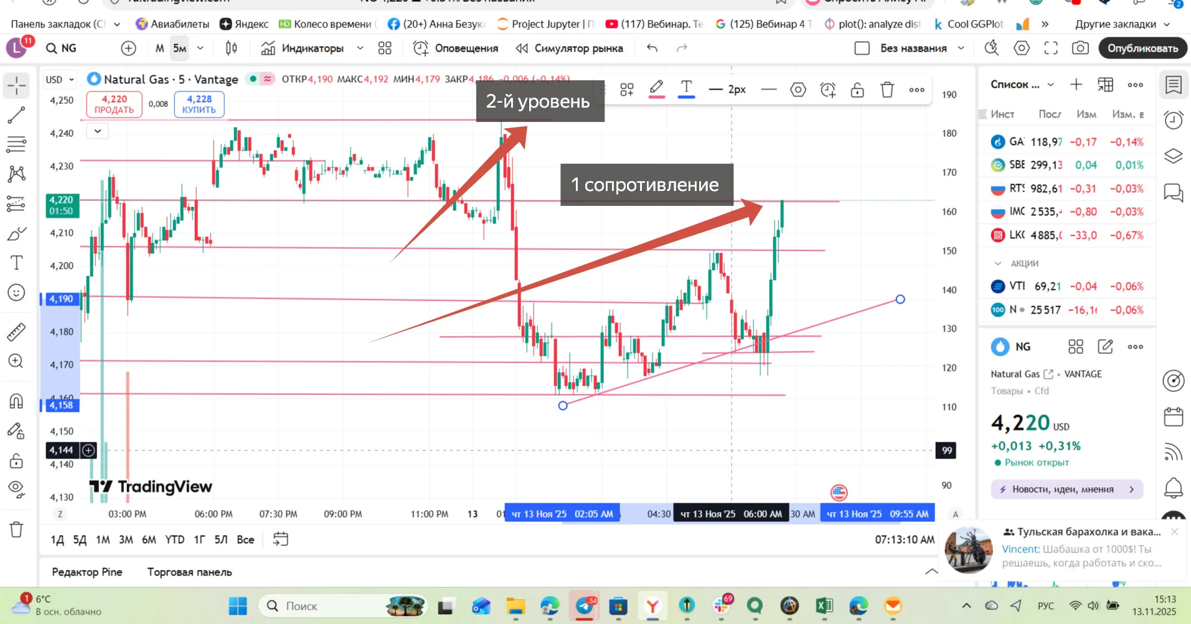Screen dimensions: 1191x624
Task: Expand the Индикаторы favorites dropdown arrow
Action: [360, 48]
